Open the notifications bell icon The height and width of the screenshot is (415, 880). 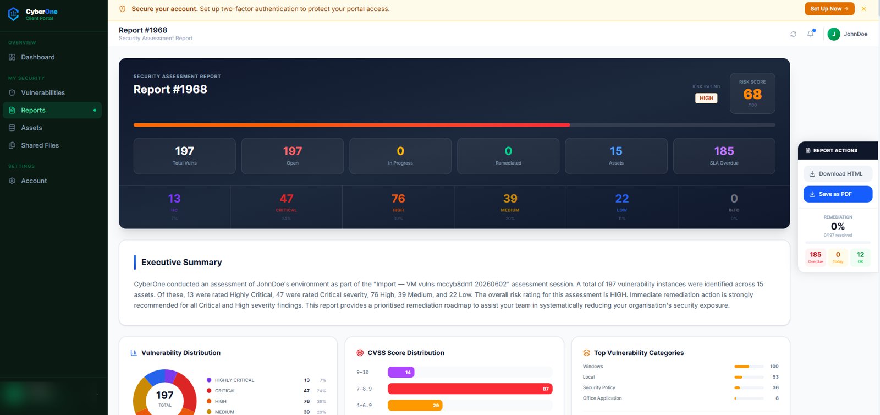pos(810,34)
